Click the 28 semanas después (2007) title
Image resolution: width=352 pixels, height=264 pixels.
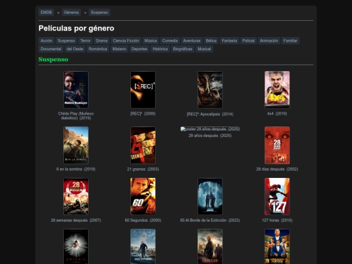click(76, 220)
